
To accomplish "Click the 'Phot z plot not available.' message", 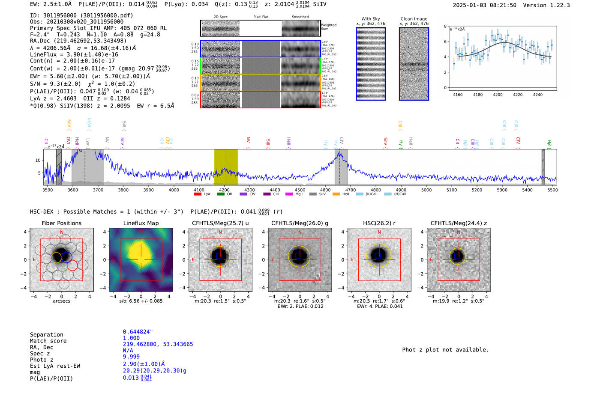I will coord(445,350).
